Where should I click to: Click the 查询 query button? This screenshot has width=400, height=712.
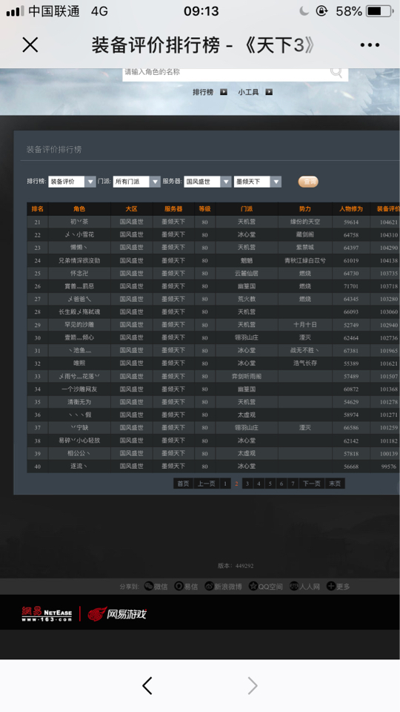click(x=308, y=182)
